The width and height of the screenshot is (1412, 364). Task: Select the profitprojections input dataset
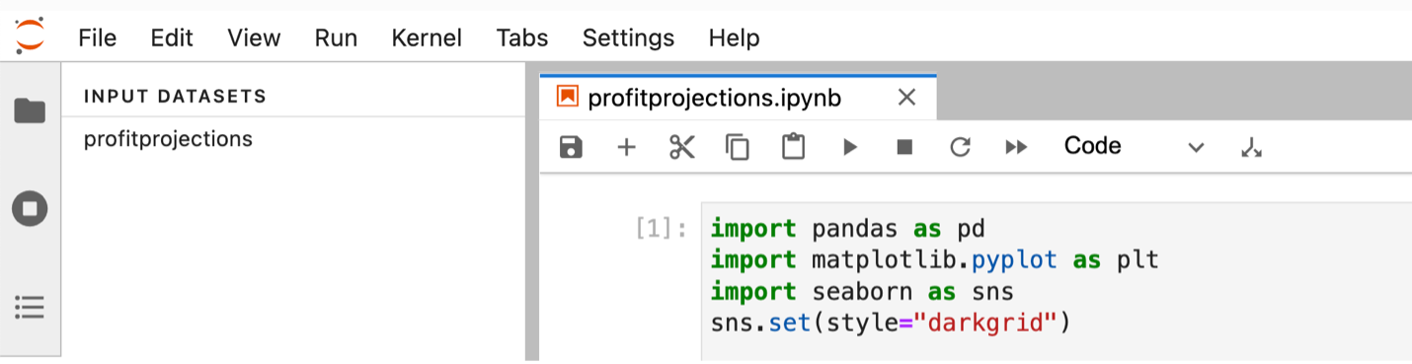168,139
